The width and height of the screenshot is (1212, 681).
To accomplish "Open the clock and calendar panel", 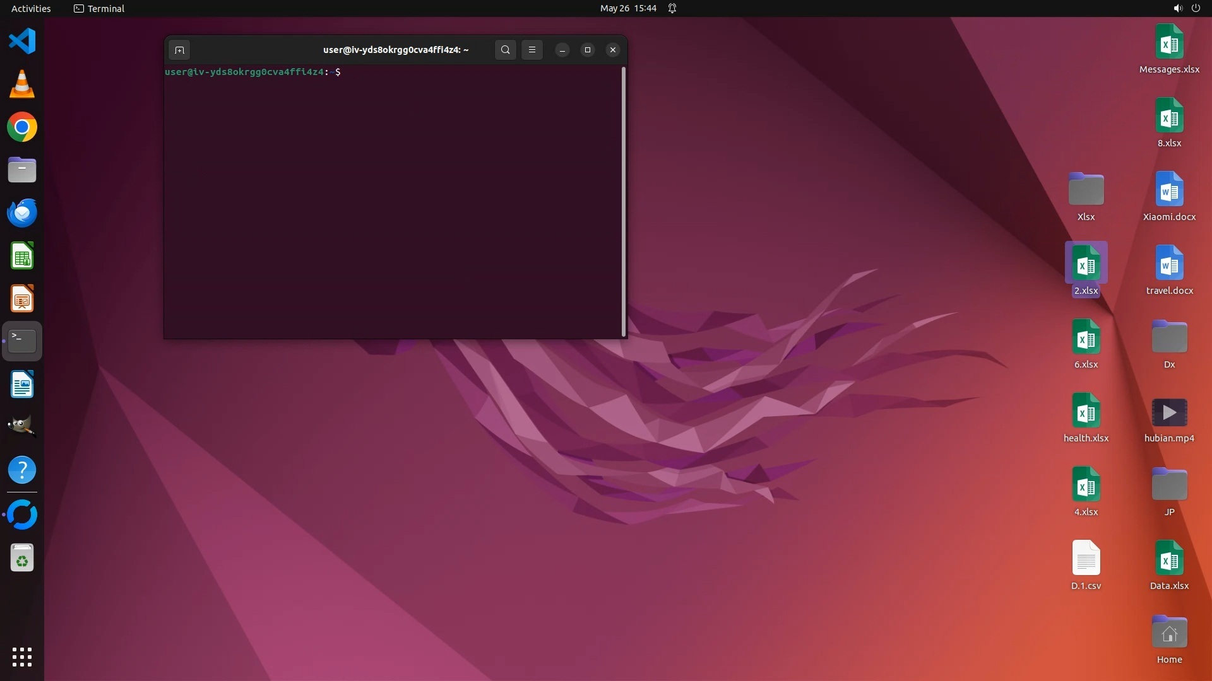I will click(x=627, y=8).
